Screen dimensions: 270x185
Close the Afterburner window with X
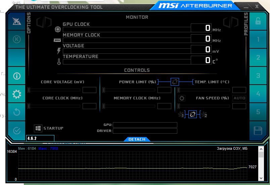pyautogui.click(x=257, y=6)
